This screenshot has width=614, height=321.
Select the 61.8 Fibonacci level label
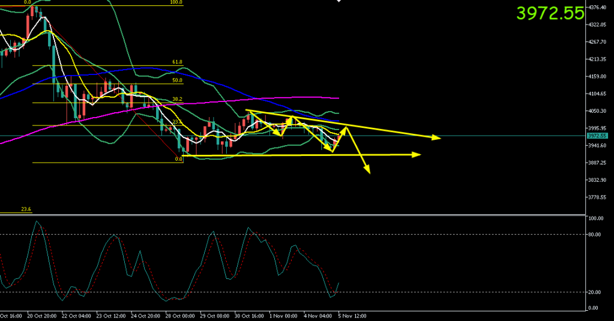(x=177, y=62)
